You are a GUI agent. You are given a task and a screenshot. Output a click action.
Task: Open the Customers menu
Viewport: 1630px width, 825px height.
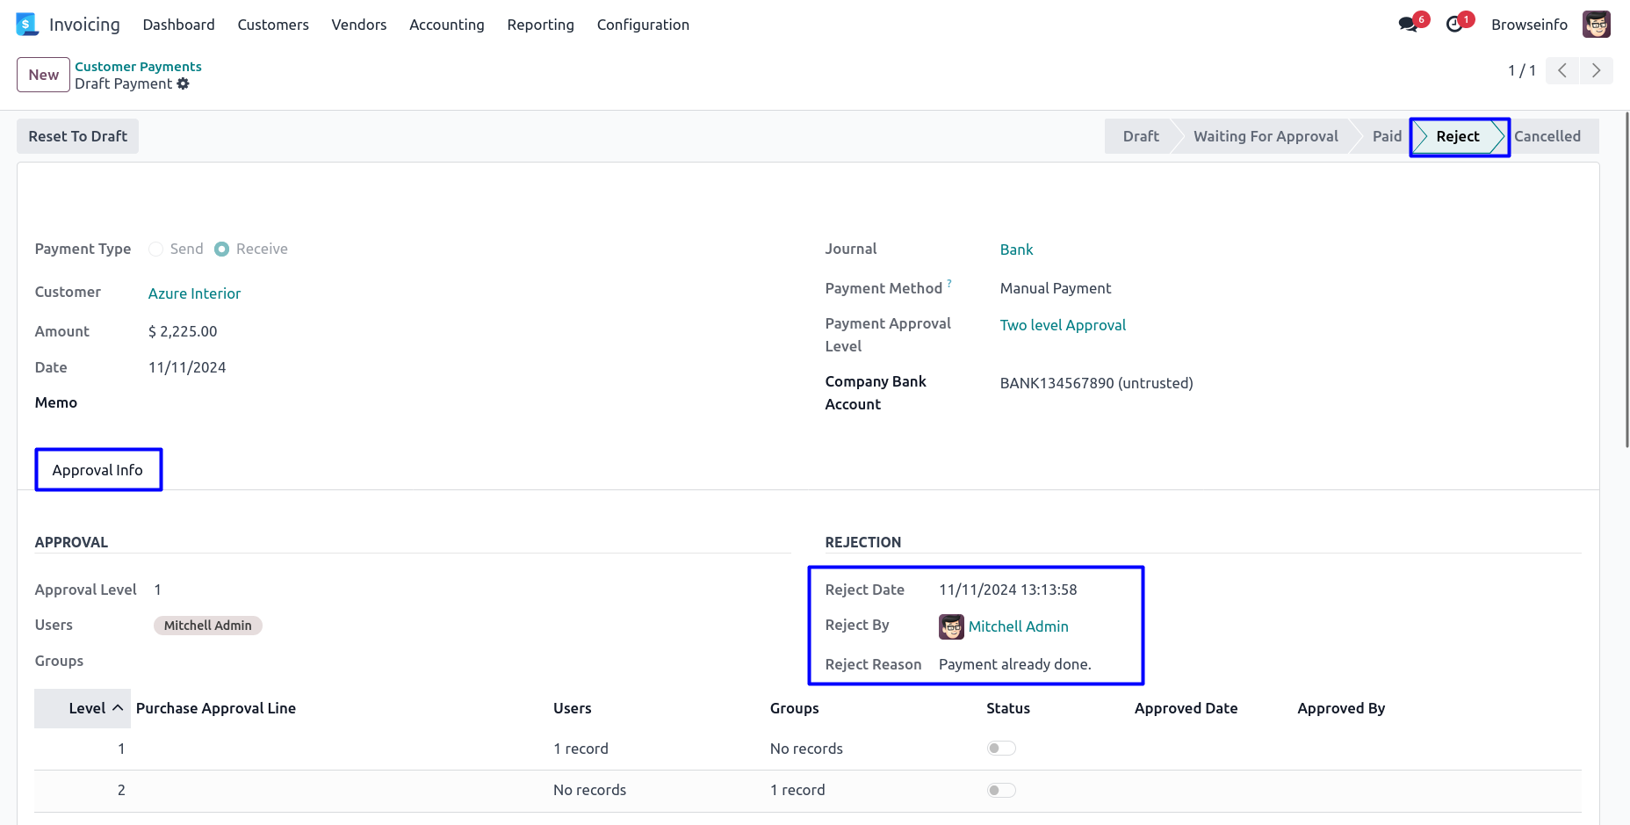click(x=273, y=25)
